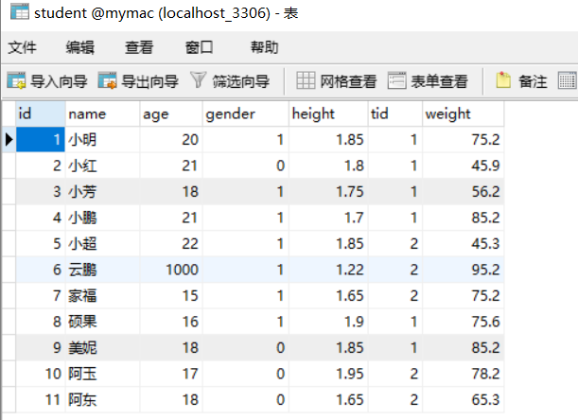The height and width of the screenshot is (420, 578).
Task: Select the height column header
Action: click(x=328, y=114)
